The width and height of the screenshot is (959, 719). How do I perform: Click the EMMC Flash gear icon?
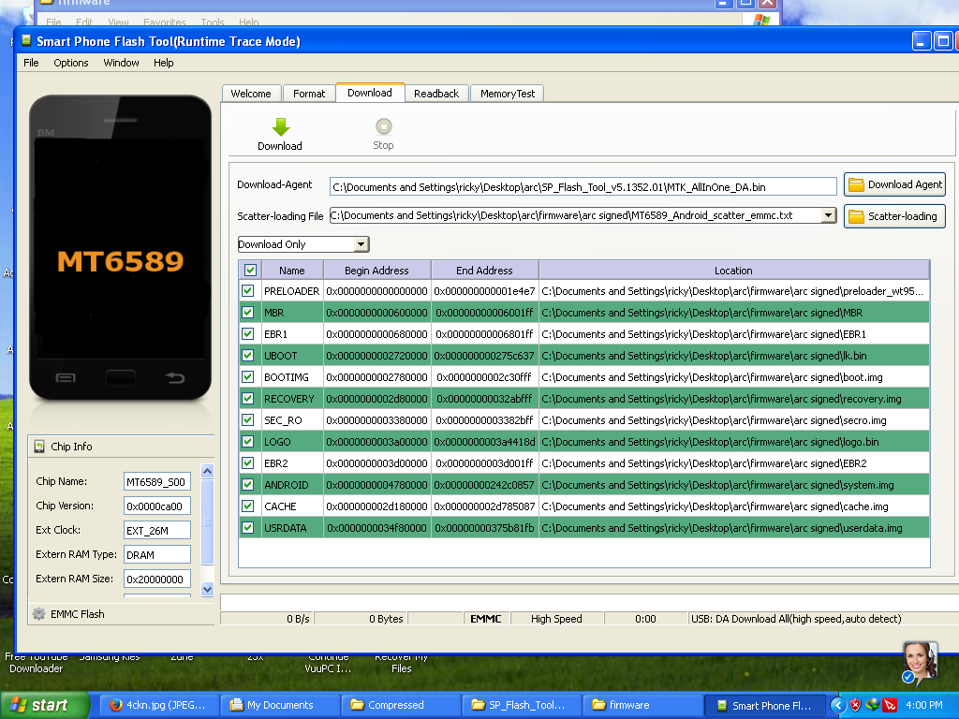(38, 614)
